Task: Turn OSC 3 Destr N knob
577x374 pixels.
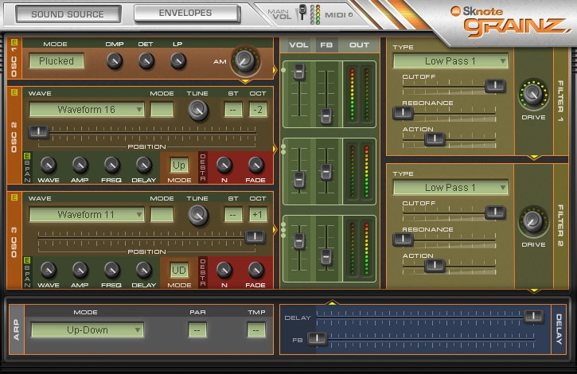Action: pos(224,271)
